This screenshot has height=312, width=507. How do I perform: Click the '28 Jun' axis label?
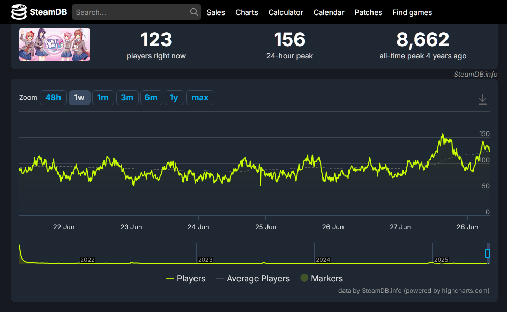click(x=468, y=227)
